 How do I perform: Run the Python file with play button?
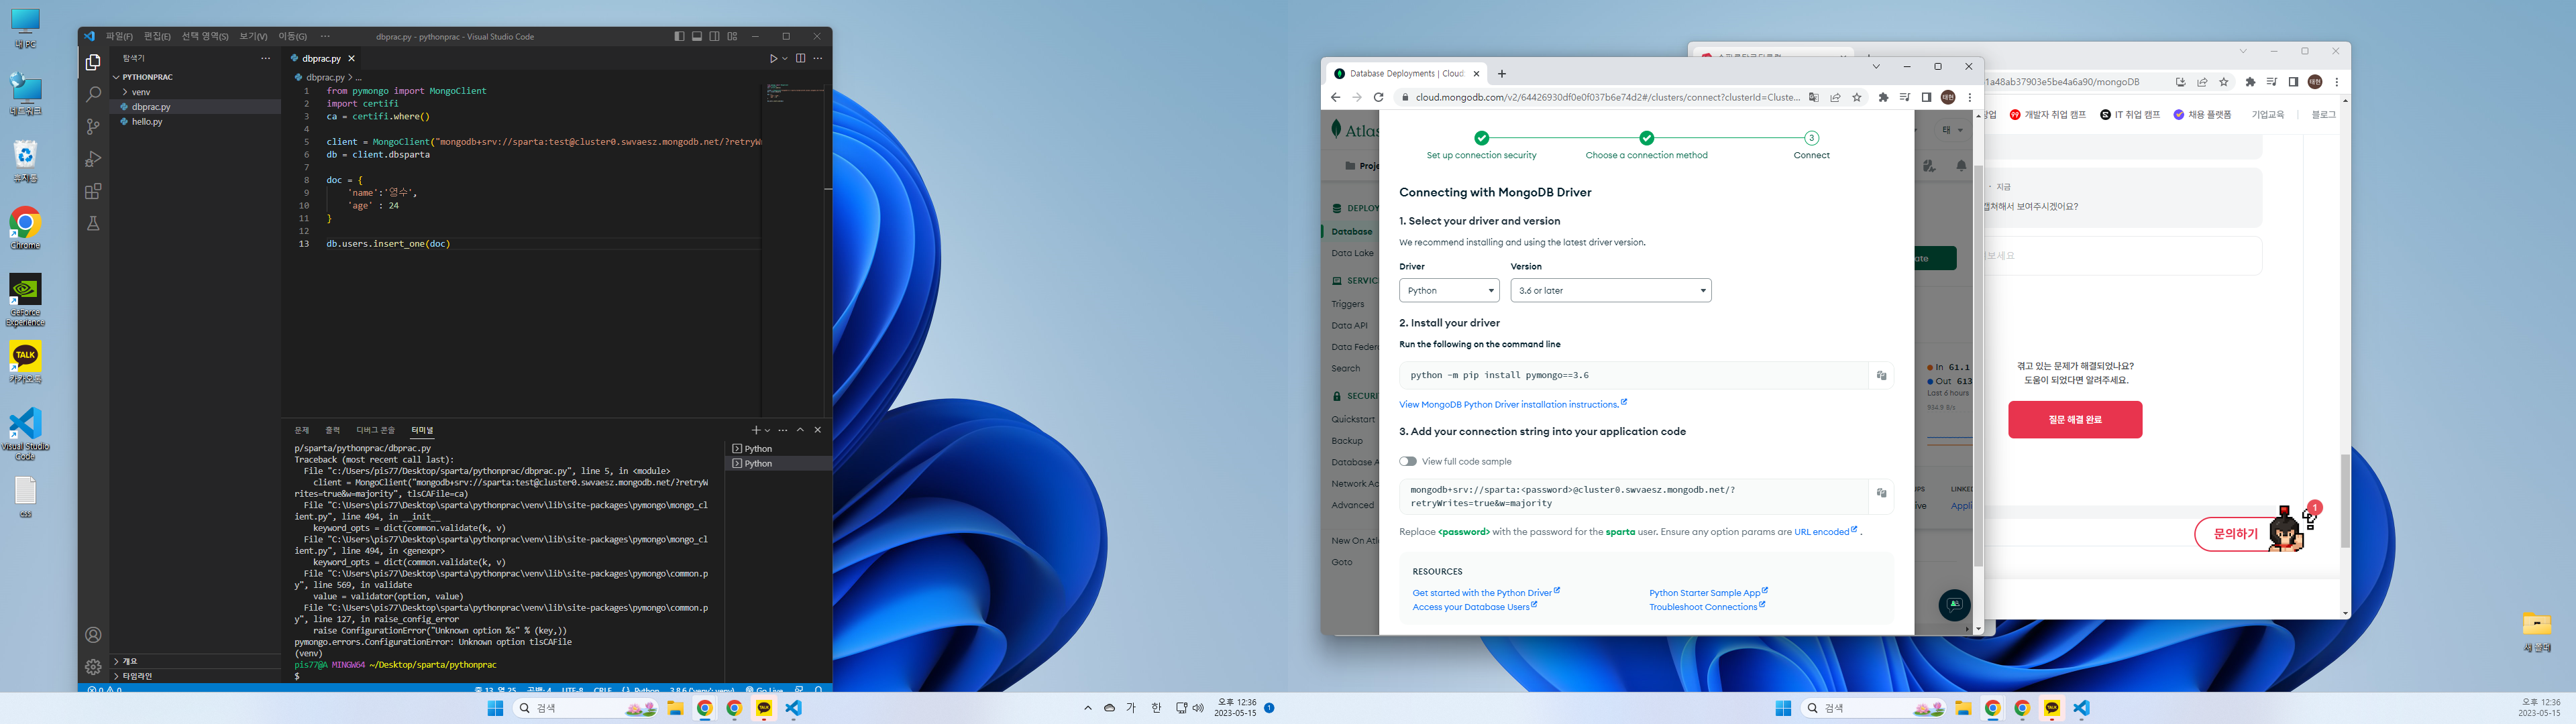(x=773, y=58)
